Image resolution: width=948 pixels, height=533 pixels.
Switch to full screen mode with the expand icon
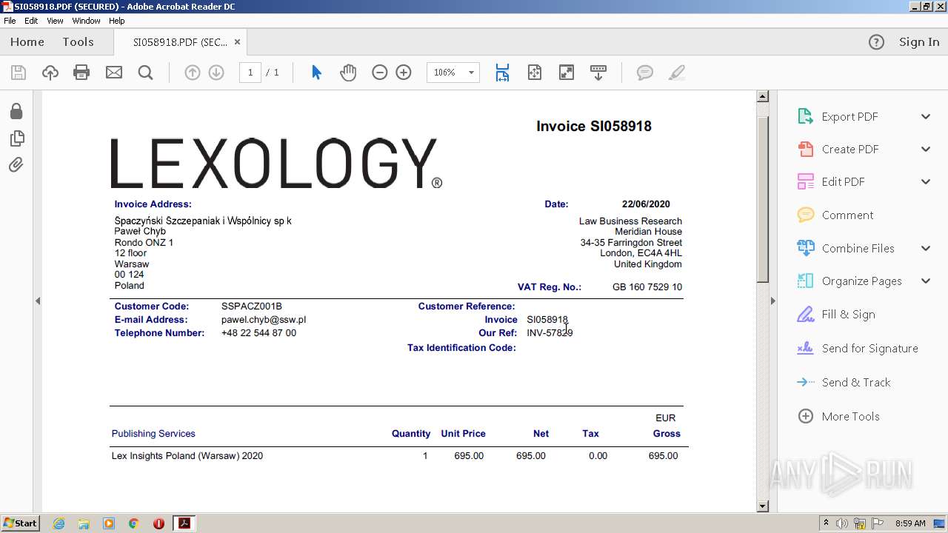[x=567, y=73]
